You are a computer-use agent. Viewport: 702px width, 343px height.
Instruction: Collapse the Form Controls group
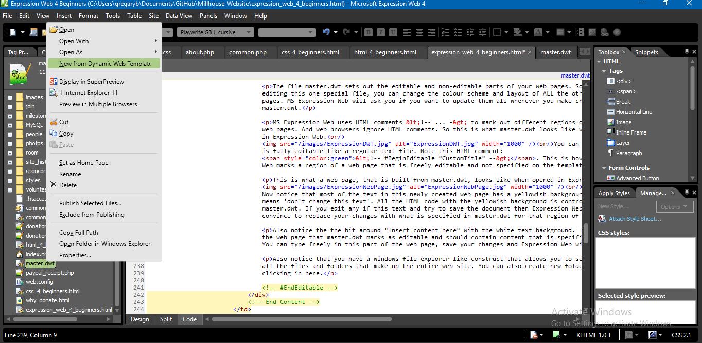604,168
